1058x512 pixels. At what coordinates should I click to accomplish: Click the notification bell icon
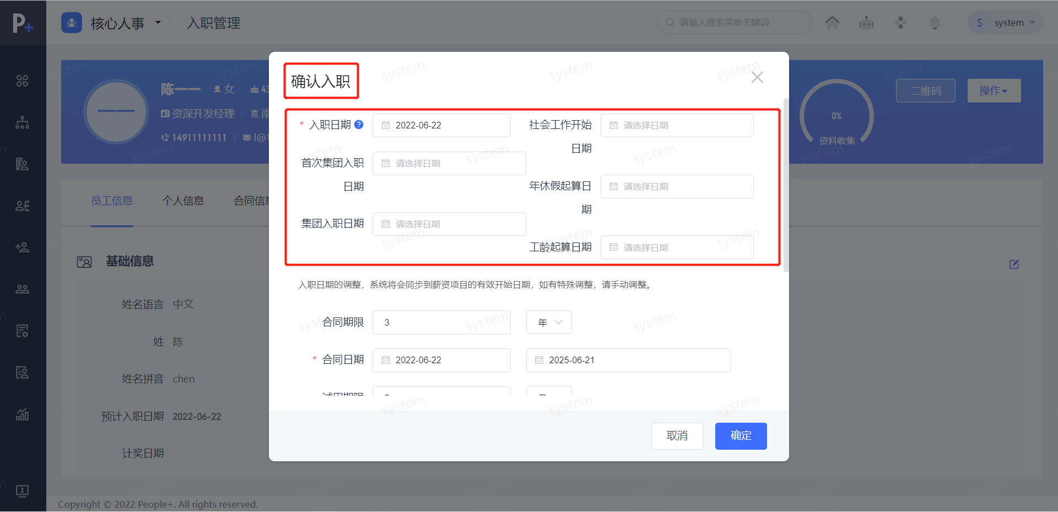click(934, 23)
